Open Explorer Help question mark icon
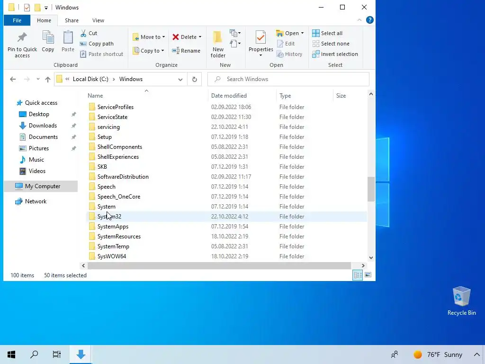The height and width of the screenshot is (364, 485). 369,20
